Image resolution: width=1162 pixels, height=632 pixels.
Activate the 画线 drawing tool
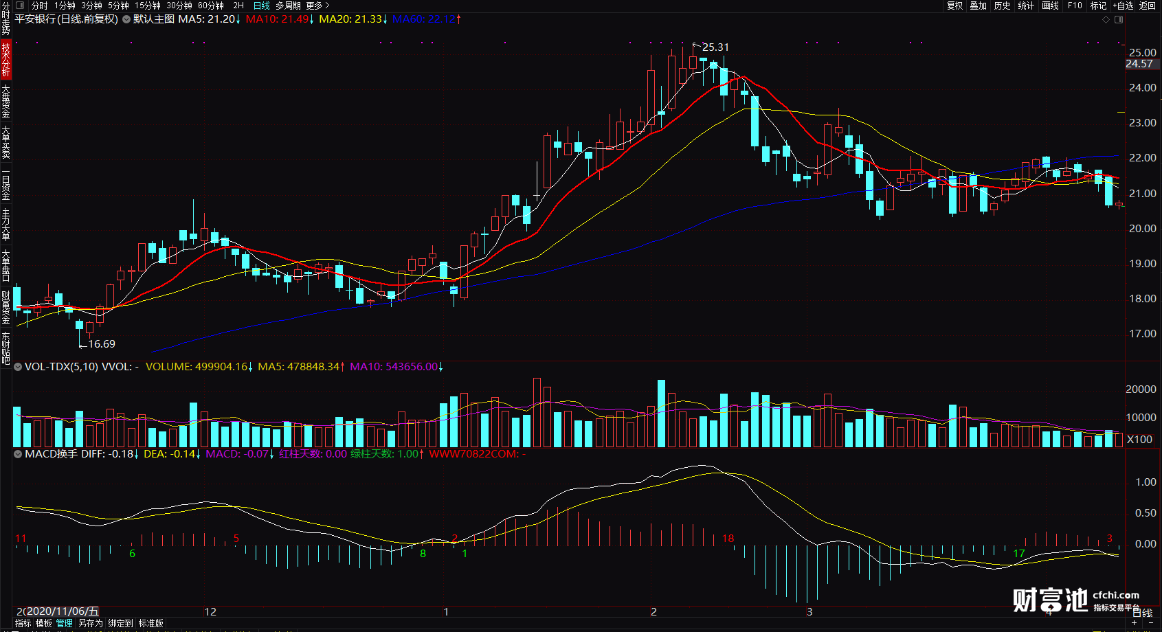click(1050, 5)
